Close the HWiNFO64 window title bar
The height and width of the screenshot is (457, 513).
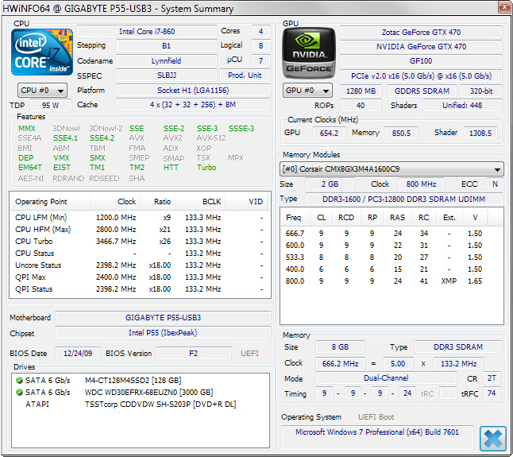[x=505, y=7]
